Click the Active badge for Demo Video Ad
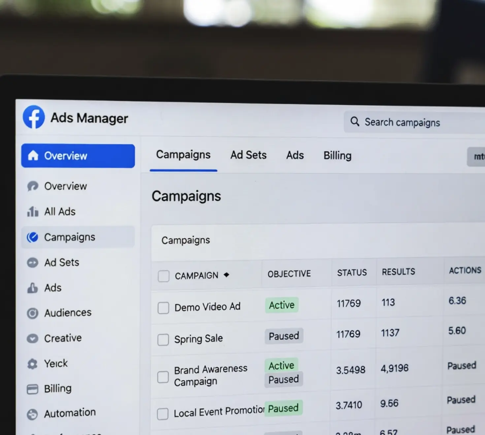The width and height of the screenshot is (485, 435). coord(281,305)
